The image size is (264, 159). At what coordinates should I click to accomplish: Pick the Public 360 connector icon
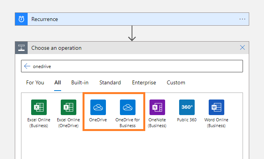187,107
